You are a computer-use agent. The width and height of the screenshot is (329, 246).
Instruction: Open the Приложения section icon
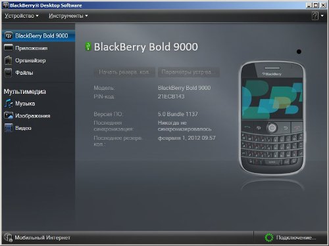tap(9, 48)
